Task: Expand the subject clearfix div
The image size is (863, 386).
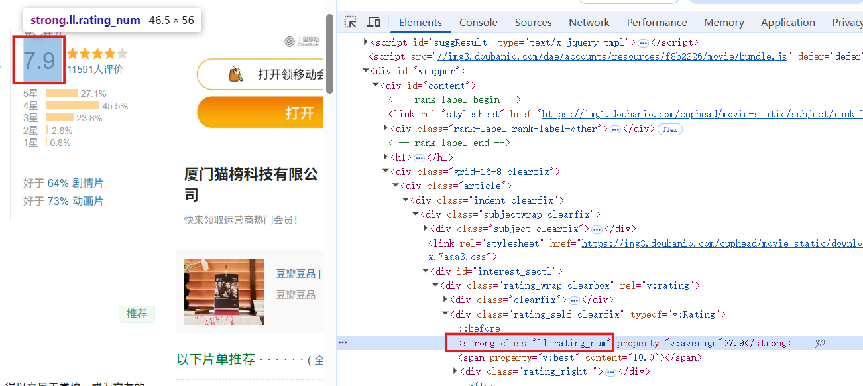Action: tap(426, 229)
